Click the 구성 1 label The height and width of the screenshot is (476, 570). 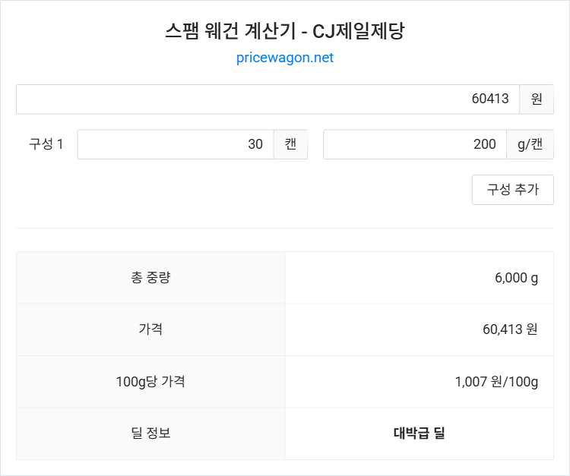[x=46, y=144]
